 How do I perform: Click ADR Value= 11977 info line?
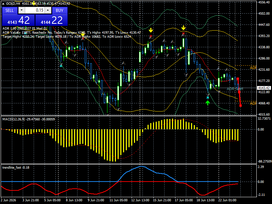click(72, 32)
